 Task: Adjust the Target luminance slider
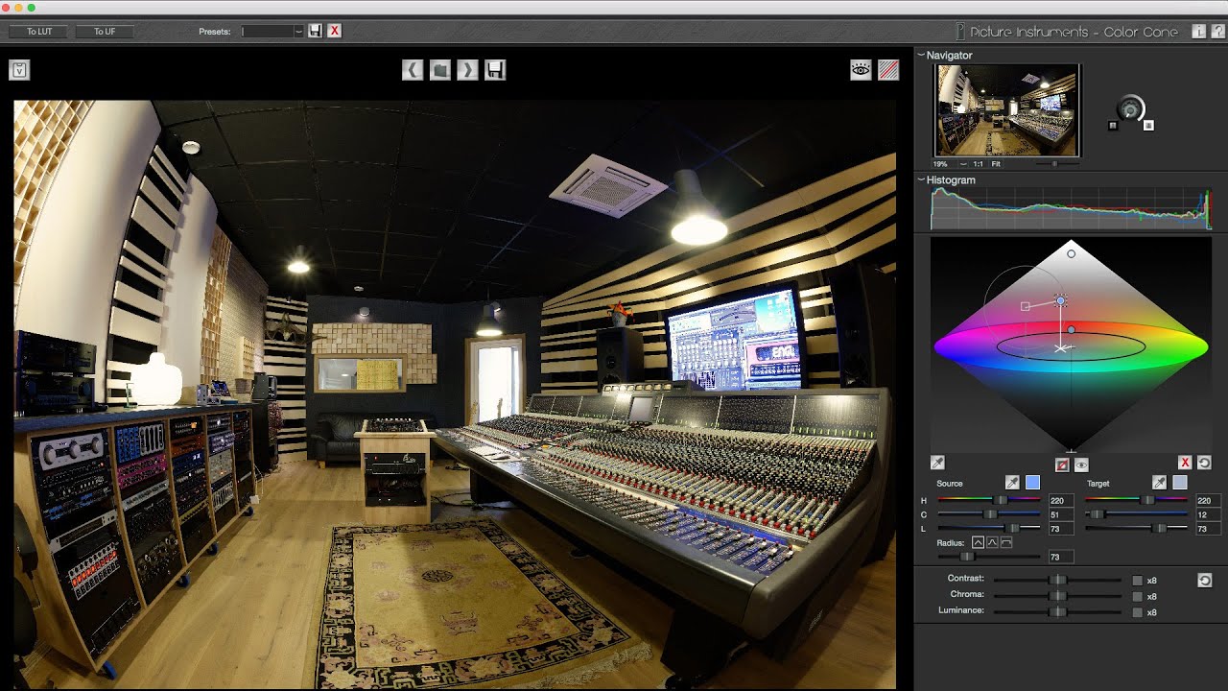click(1136, 529)
